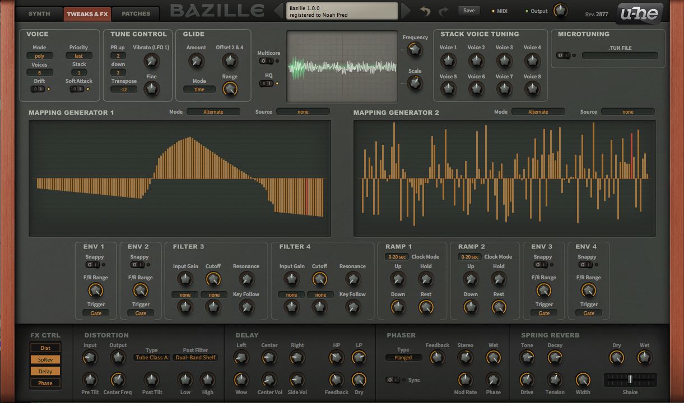Select Phase in the FX CTRL list
This screenshot has height=403, width=684.
point(45,383)
